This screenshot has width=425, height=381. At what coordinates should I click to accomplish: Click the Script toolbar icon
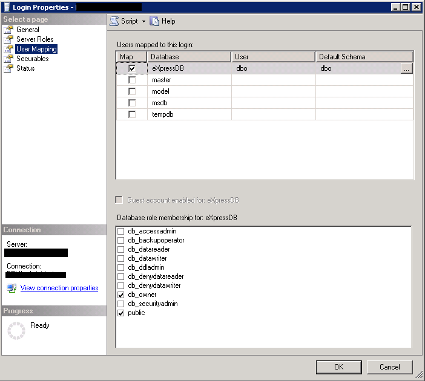click(x=114, y=21)
